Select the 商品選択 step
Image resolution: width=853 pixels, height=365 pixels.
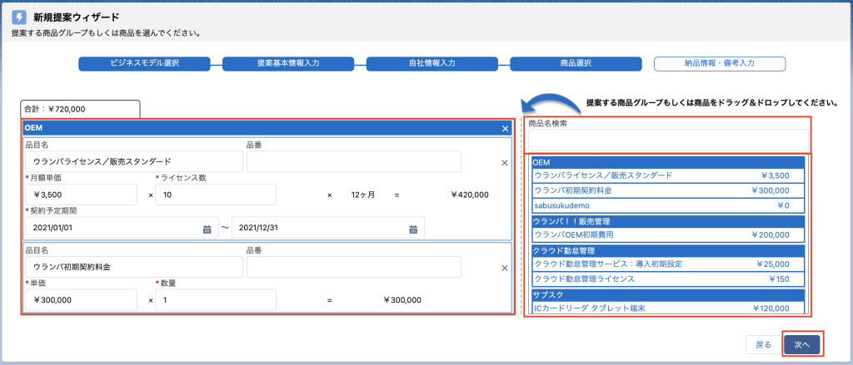coord(576,63)
